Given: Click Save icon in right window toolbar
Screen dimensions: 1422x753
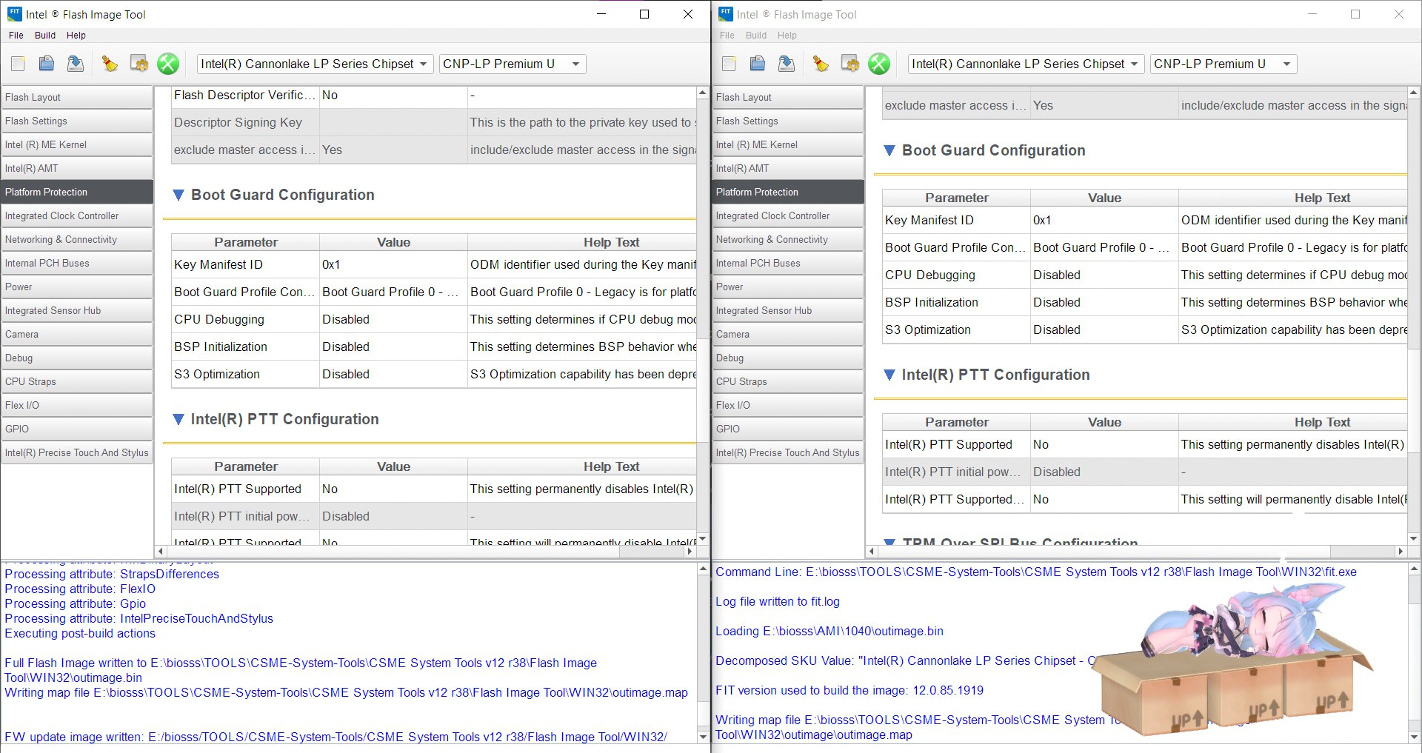Looking at the screenshot, I should pyautogui.click(x=786, y=64).
